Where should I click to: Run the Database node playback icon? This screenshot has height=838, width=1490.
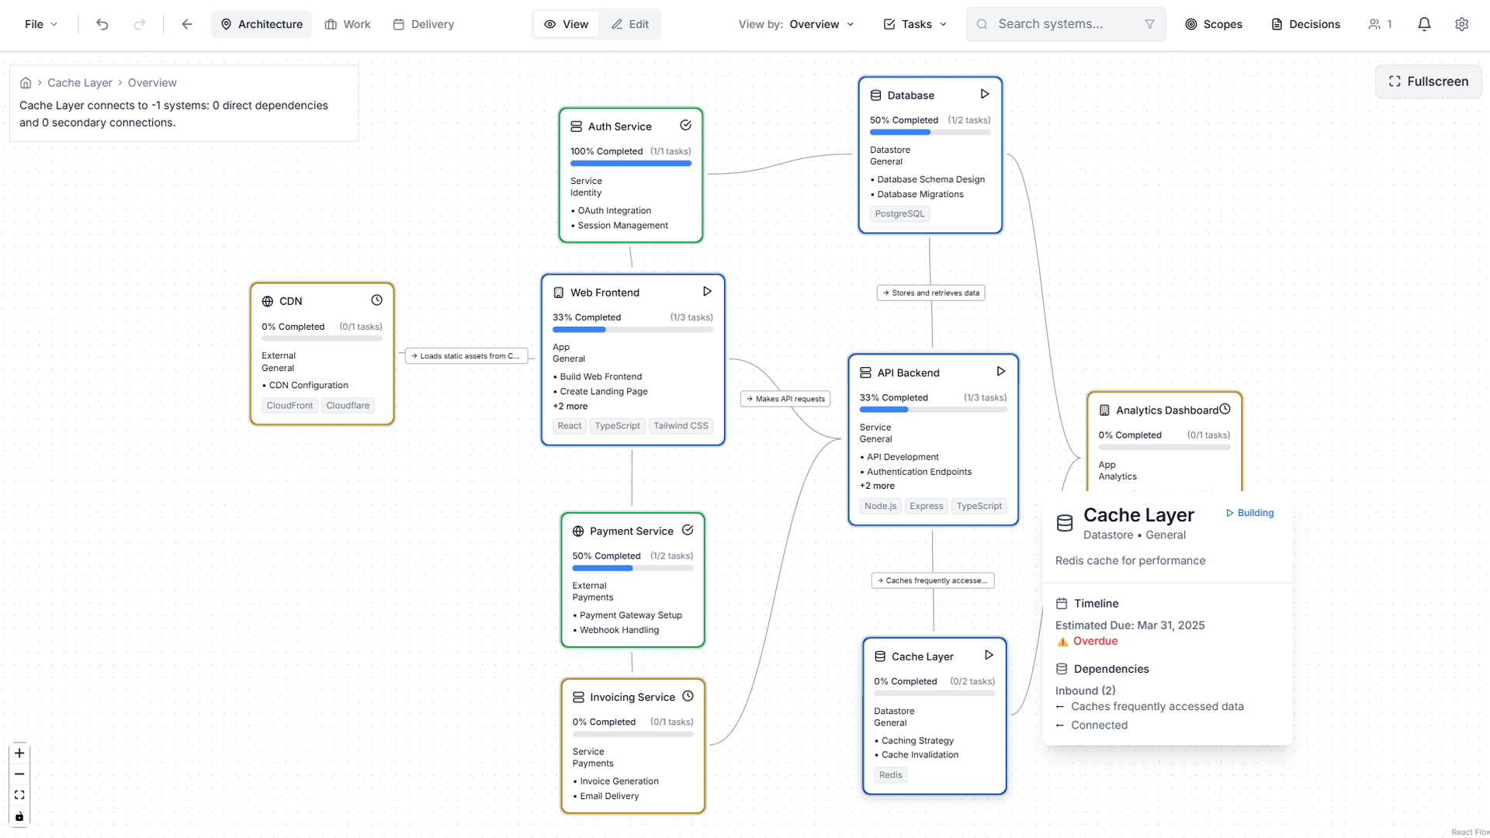[985, 93]
